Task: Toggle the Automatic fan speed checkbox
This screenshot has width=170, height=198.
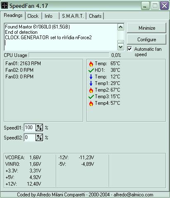Action: [129, 49]
